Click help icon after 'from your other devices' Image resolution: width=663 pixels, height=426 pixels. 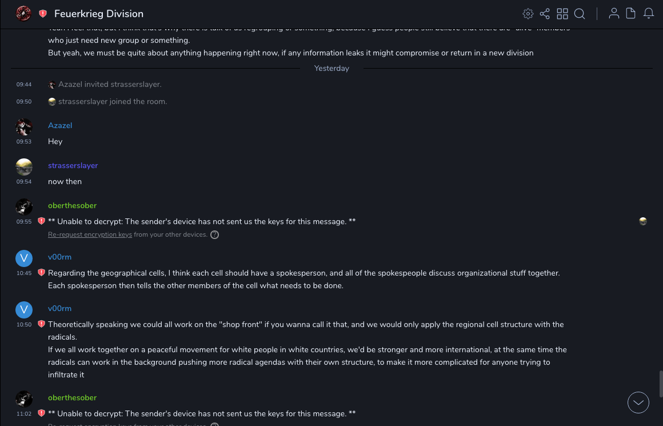pos(215,234)
